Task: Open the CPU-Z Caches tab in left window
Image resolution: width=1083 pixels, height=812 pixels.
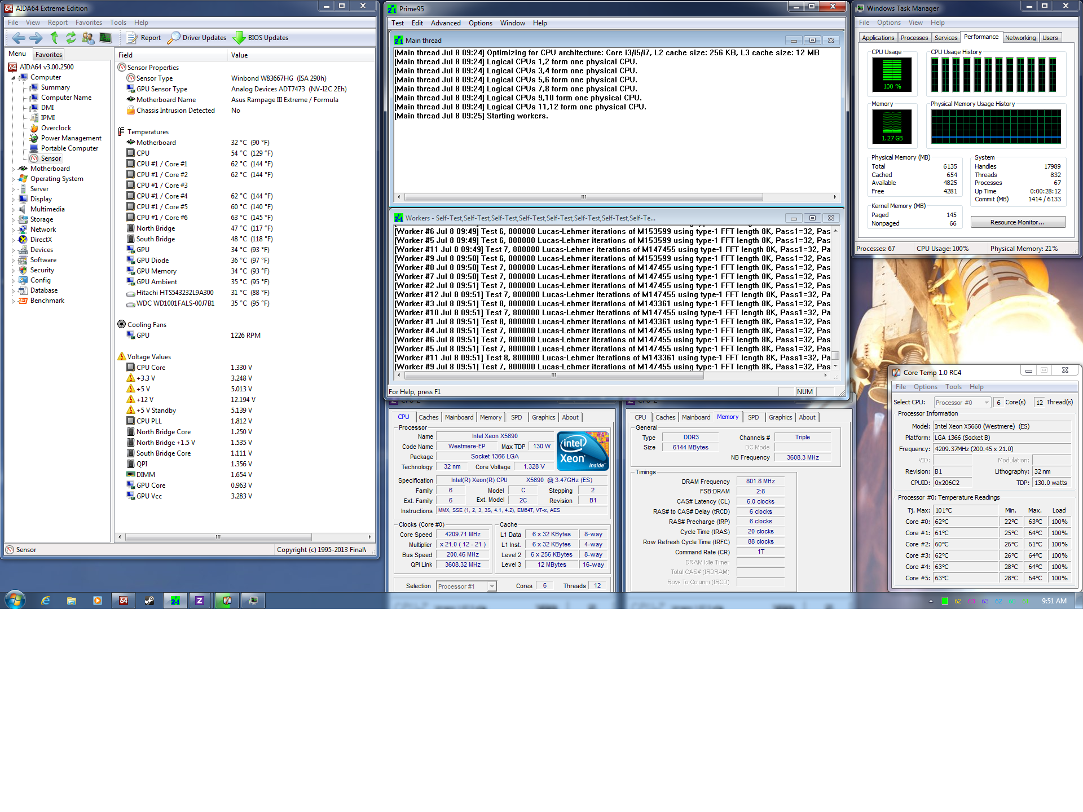Action: (428, 417)
